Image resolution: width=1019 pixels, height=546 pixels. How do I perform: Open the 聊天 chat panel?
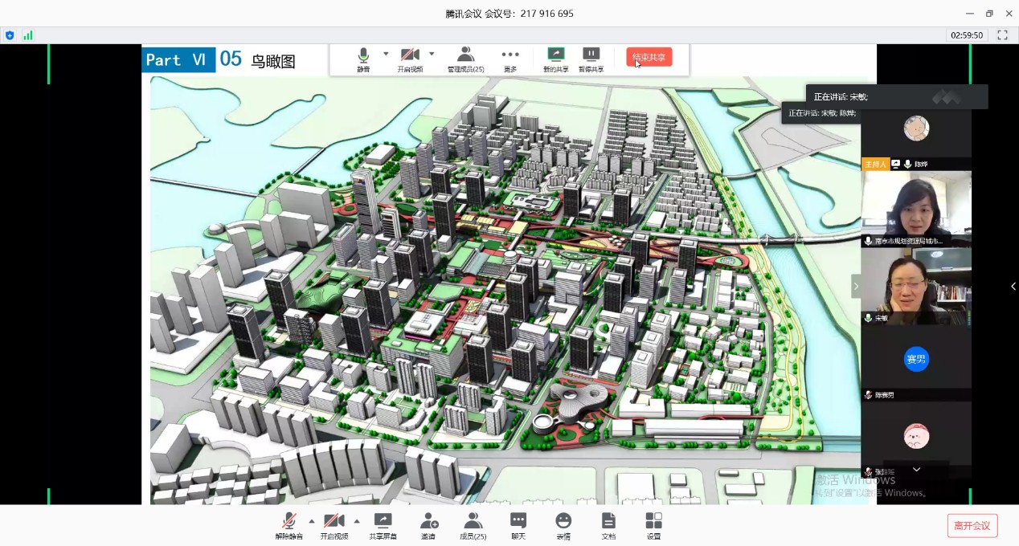click(518, 525)
